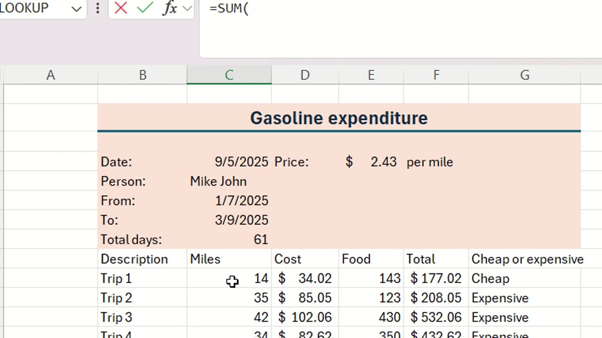
Task: Click the Cost header cell
Action: click(305, 259)
